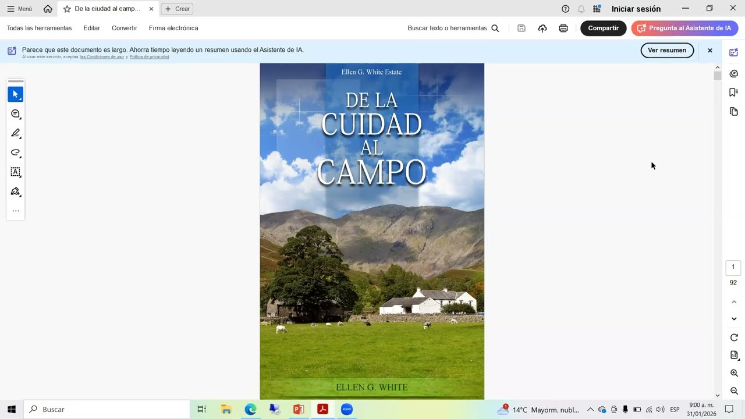
Task: Open the Condiciones de uso link
Action: (x=102, y=57)
